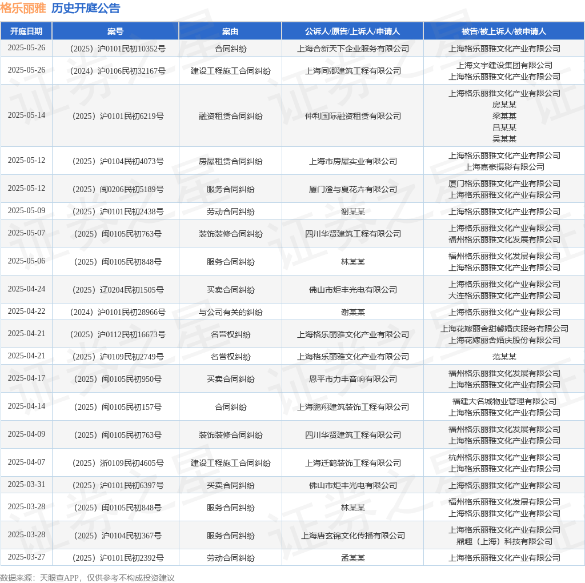Screen dimensions: 585x583
Task: Click the 案号 column header
Action: [x=115, y=31]
